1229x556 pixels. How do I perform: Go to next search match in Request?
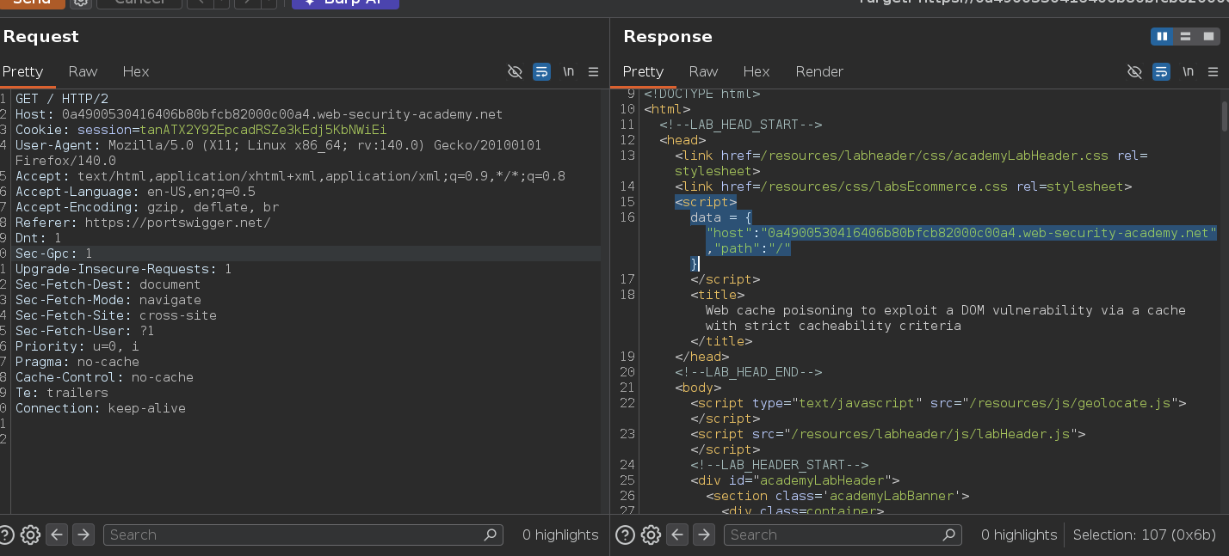[83, 535]
